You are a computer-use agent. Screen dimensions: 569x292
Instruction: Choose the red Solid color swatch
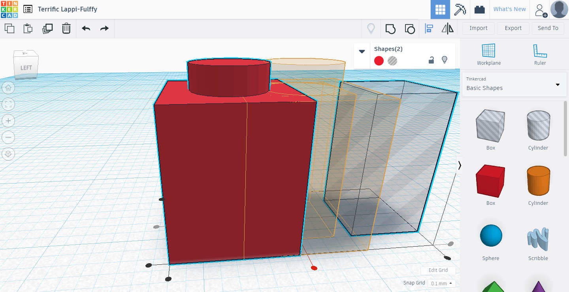point(379,61)
